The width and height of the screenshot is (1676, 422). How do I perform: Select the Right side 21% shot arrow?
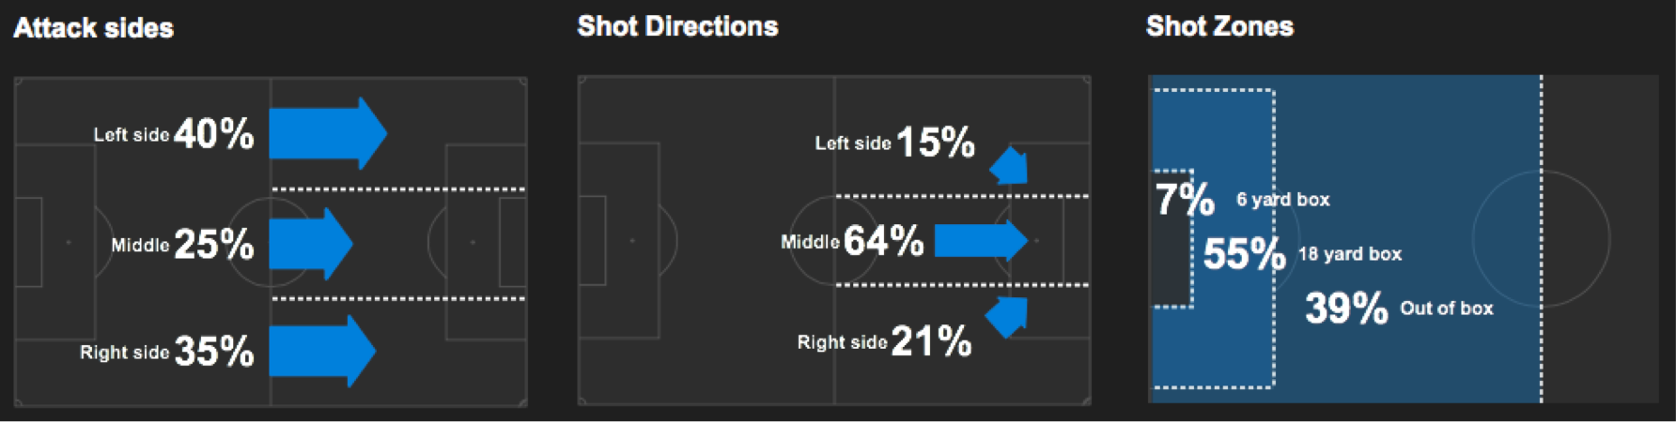(1010, 317)
